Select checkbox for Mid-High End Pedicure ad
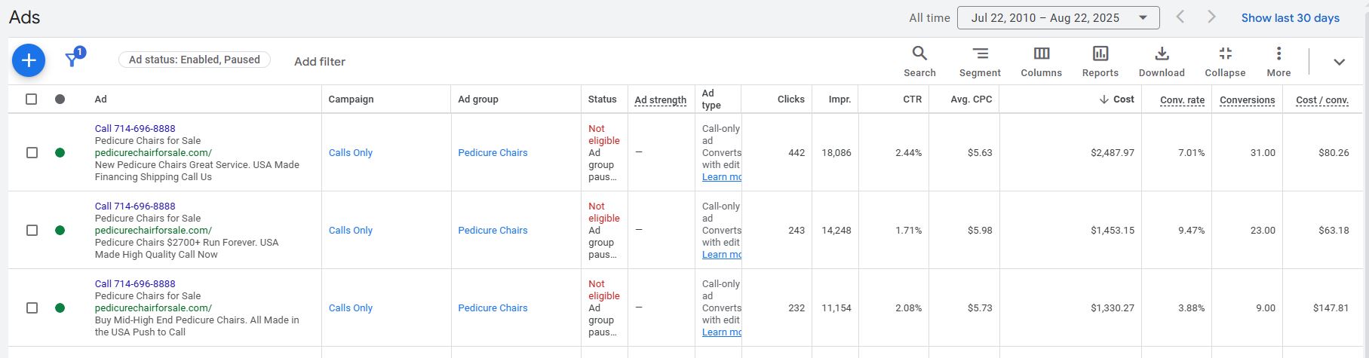 coord(32,308)
